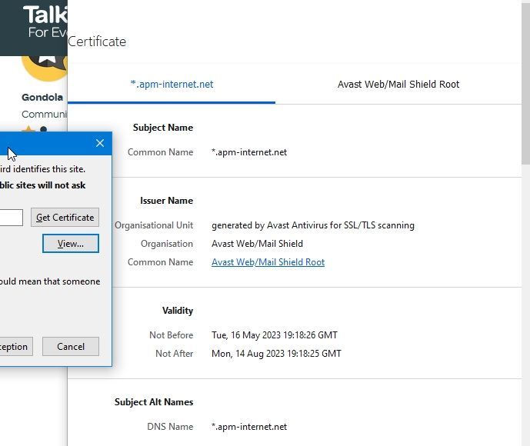
Task: Click the Validity section heading
Action: pyautogui.click(x=178, y=311)
